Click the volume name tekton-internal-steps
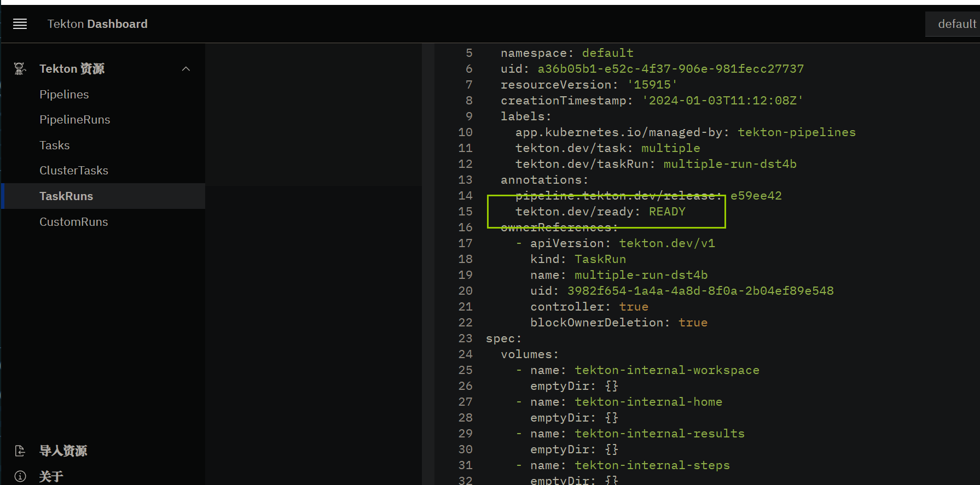 click(652, 465)
